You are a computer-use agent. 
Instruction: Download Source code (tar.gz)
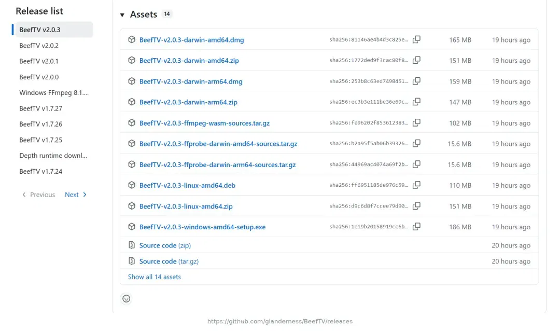pyautogui.click(x=169, y=261)
